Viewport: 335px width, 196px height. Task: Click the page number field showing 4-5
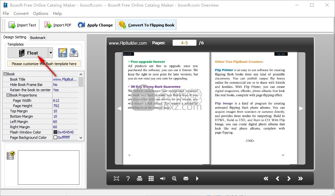184,43
